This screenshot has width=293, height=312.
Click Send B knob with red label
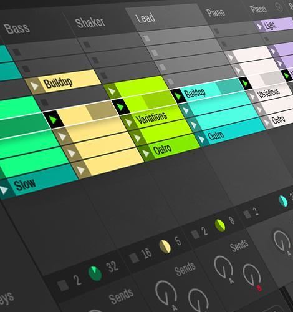click(252, 275)
